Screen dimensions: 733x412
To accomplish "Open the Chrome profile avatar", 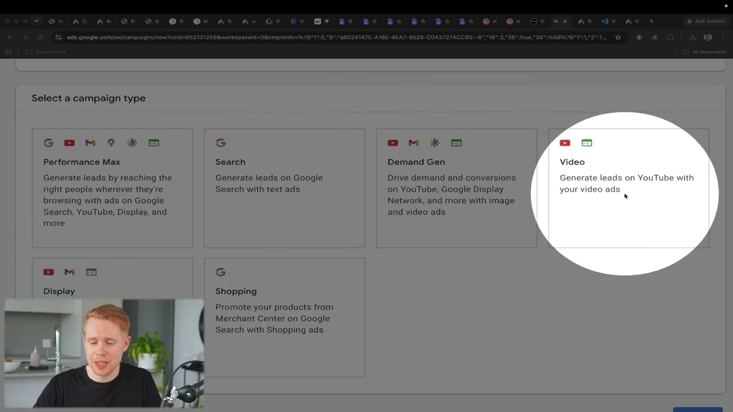I will click(x=708, y=37).
